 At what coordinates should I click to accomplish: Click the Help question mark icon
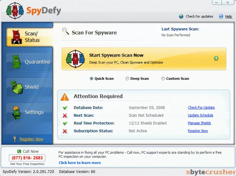[x=221, y=16]
